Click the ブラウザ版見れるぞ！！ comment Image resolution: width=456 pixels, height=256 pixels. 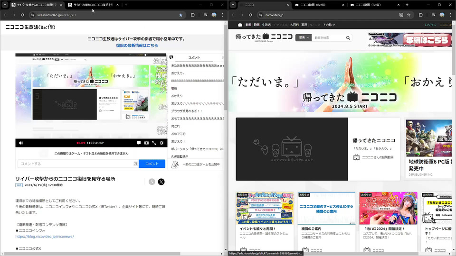[x=186, y=111]
